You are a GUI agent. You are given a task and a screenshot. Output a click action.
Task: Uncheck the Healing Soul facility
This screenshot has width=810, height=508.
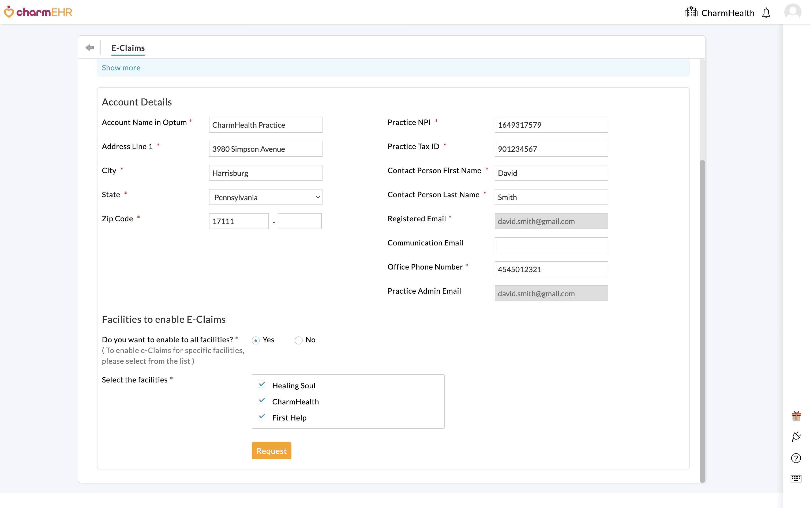(x=262, y=384)
